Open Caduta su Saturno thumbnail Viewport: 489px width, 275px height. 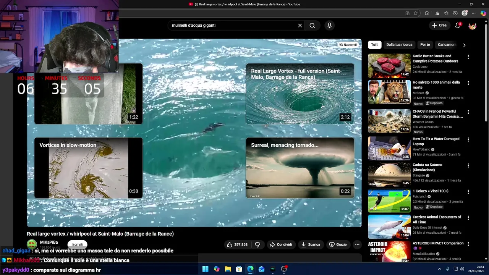tap(389, 174)
